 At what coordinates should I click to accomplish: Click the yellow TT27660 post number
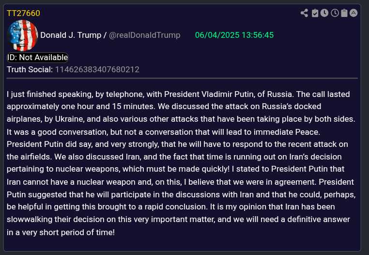coord(23,13)
